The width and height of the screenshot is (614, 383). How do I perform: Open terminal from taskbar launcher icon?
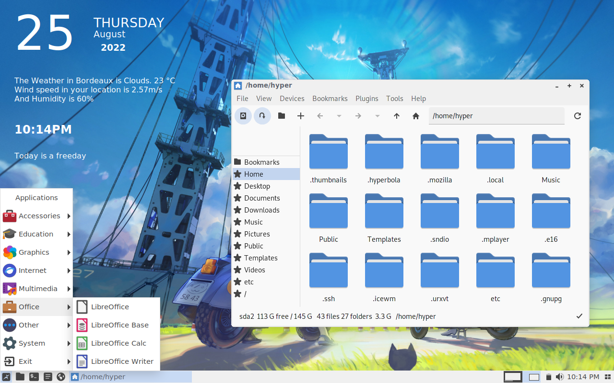click(x=34, y=377)
